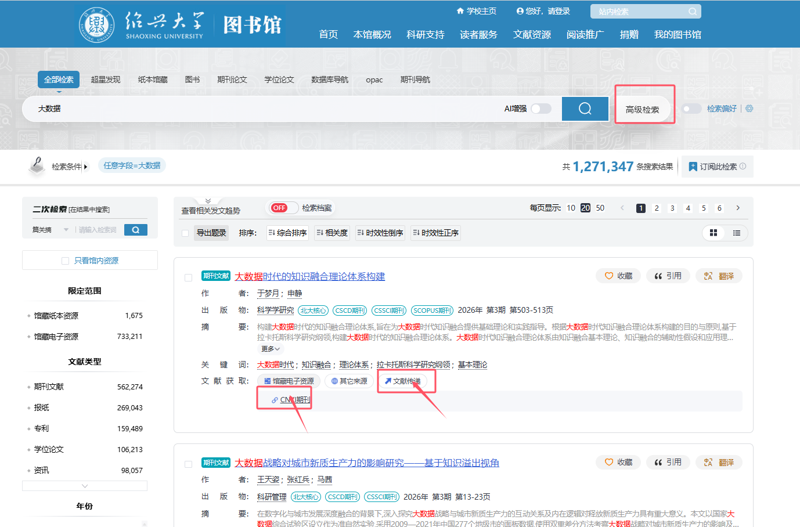Select the 学位论文 search tab
The image size is (800, 527).
click(279, 80)
